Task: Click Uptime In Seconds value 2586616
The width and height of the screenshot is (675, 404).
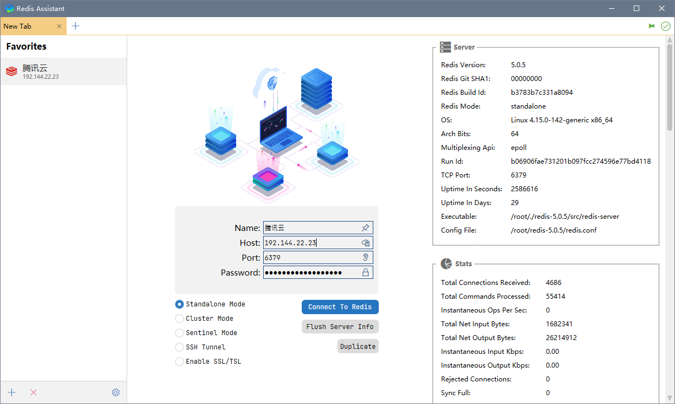Action: point(525,189)
